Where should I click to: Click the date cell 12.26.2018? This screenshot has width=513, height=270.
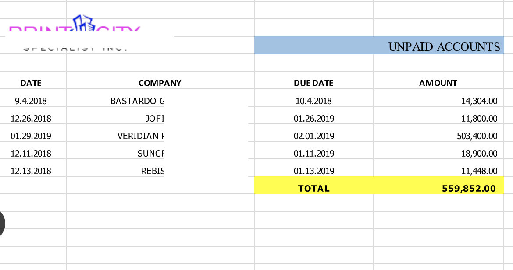(x=31, y=119)
